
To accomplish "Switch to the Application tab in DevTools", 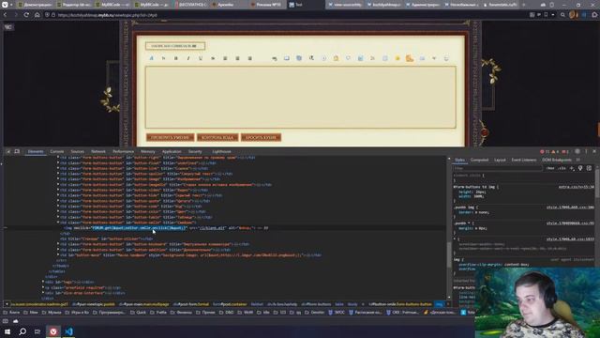I will pyautogui.click(x=172, y=152).
